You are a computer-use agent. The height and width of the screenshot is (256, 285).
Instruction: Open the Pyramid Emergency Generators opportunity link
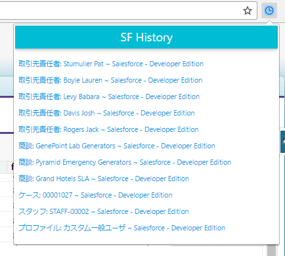pos(125,162)
